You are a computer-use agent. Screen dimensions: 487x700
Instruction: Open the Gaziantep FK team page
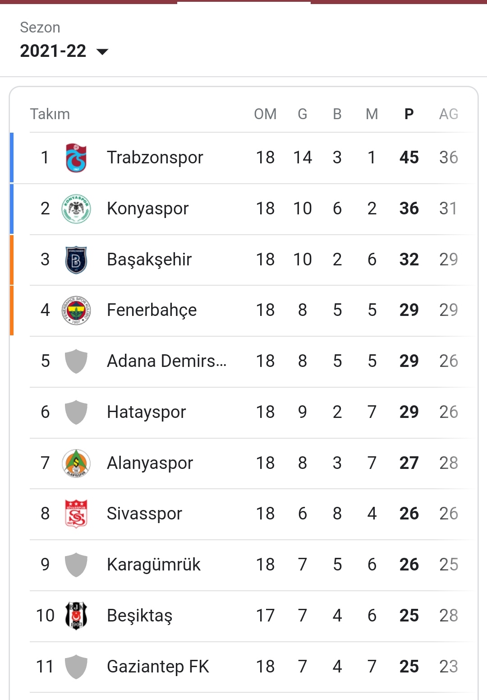(x=243, y=667)
